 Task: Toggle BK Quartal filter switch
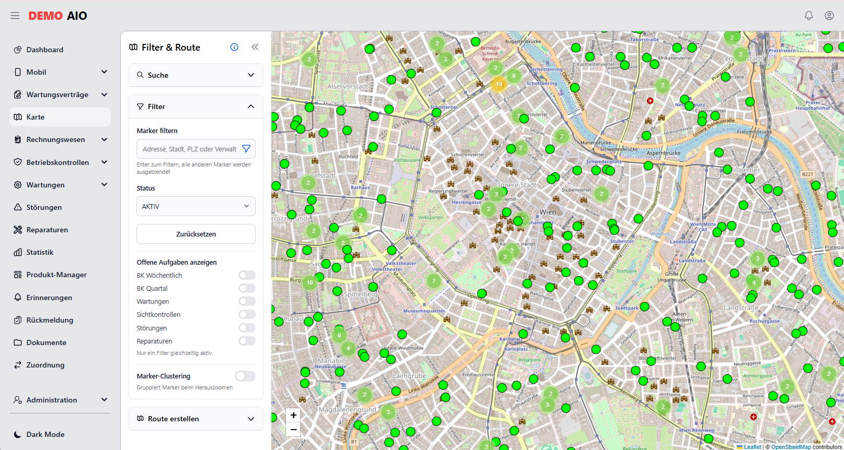point(247,288)
